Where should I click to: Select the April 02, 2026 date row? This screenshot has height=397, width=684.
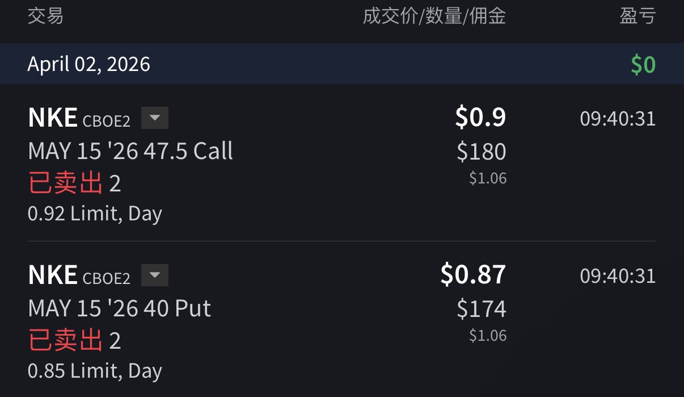(89, 64)
